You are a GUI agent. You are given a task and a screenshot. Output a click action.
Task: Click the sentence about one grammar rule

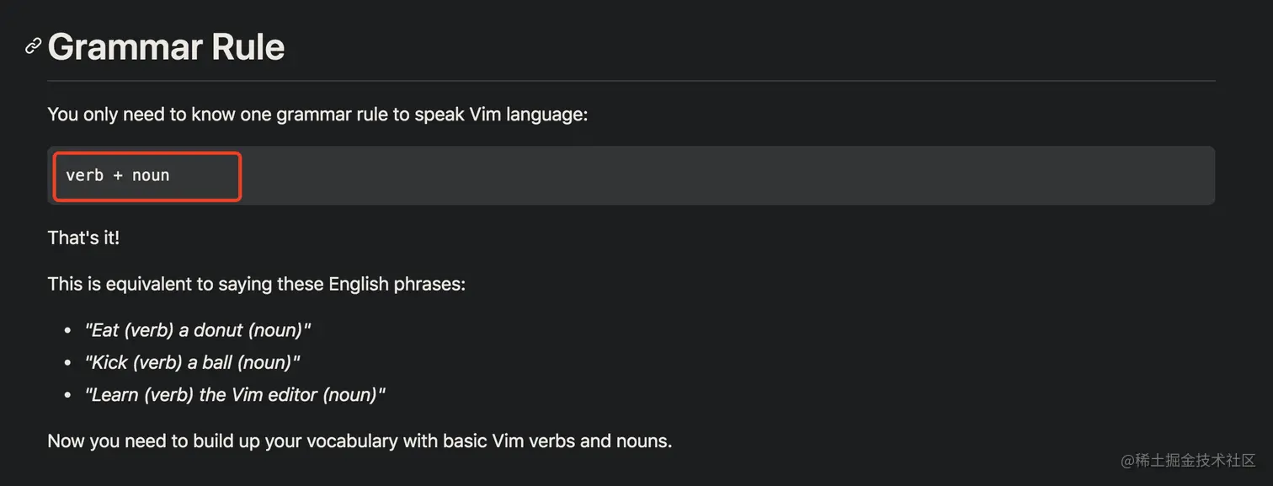pos(317,114)
